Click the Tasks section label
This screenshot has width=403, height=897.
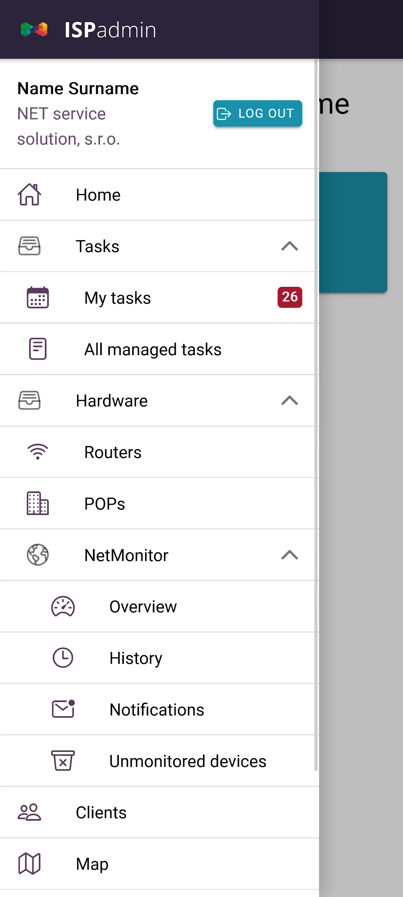[97, 246]
